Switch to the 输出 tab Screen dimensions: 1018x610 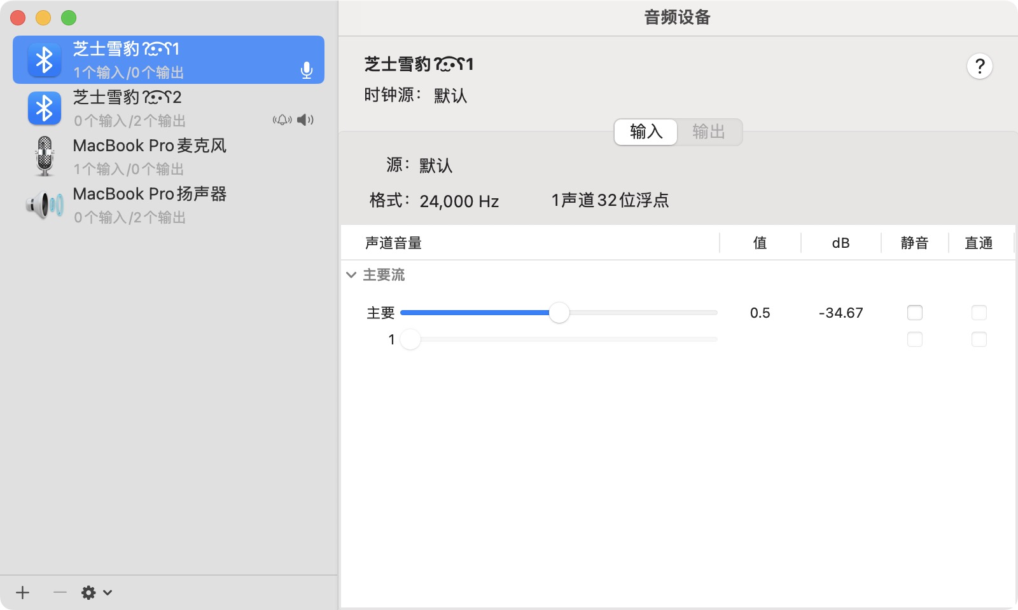click(708, 132)
